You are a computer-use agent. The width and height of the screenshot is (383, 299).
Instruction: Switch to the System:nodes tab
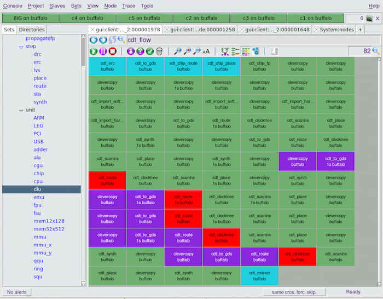click(336, 30)
